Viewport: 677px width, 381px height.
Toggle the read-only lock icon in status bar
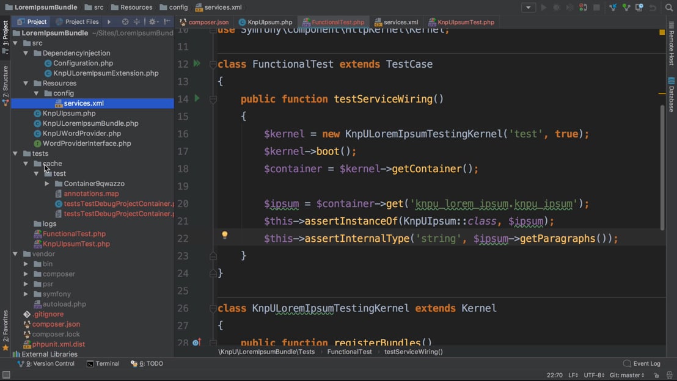656,376
